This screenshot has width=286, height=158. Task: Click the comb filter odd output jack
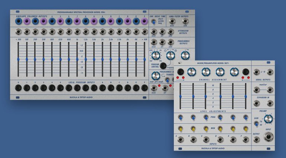point(185,22)
